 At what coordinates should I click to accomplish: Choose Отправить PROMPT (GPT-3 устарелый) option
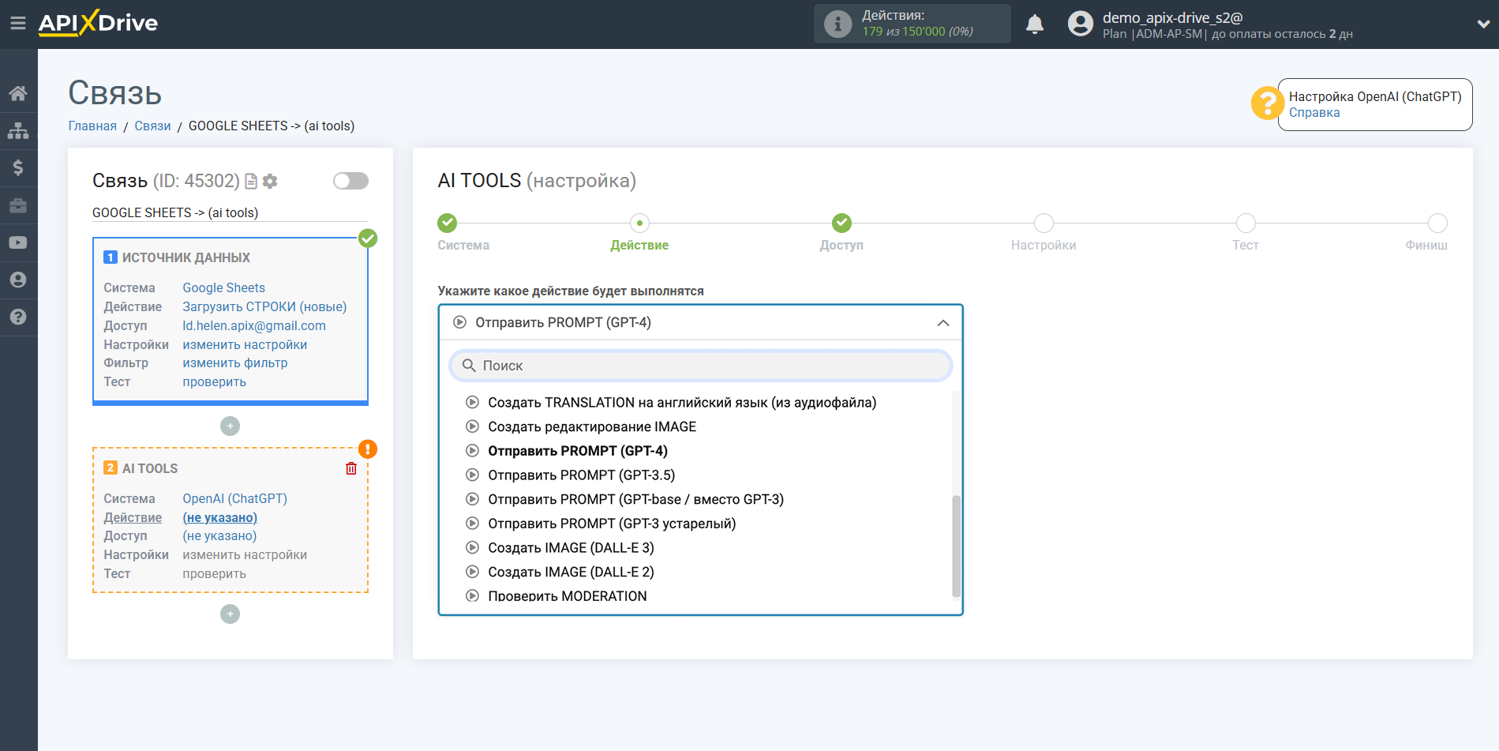click(x=612, y=524)
